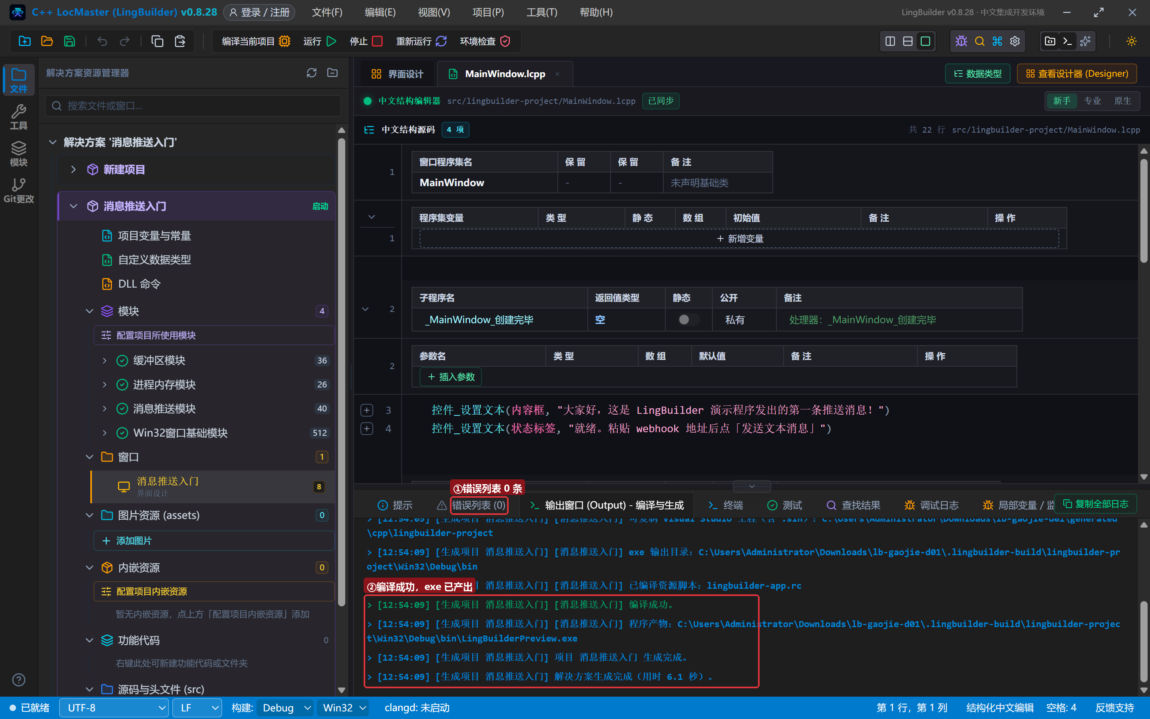
Task: Expand the 新建项目 tree node
Action: click(73, 169)
